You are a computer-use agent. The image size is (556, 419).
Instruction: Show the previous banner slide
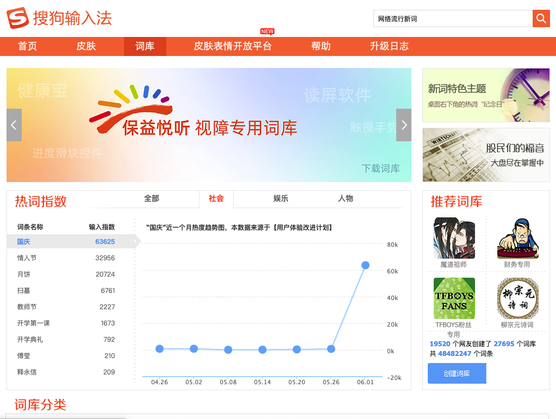tap(14, 125)
